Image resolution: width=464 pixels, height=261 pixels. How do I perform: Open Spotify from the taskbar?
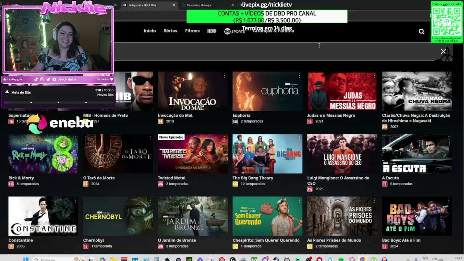341,260
